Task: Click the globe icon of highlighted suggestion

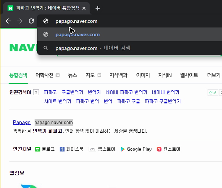Action: (46, 34)
